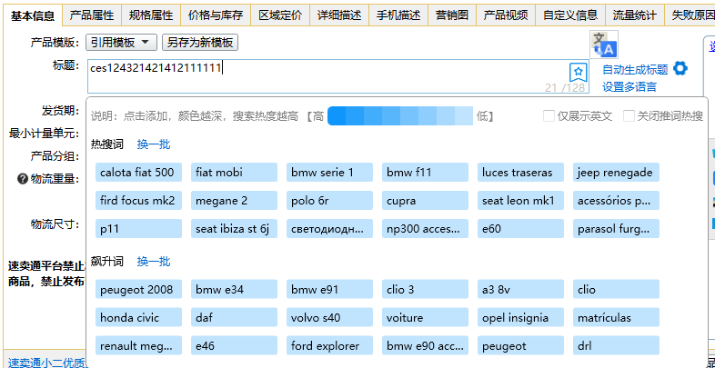
Task: Add keyword a3 8v
Action: [520, 289]
